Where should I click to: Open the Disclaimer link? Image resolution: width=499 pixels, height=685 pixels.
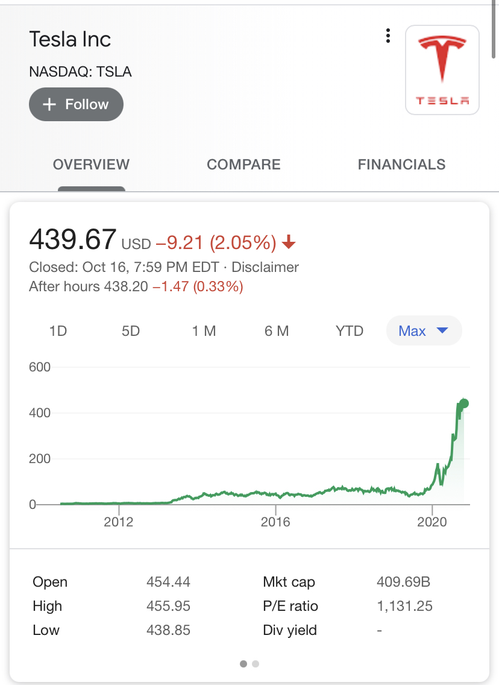(x=265, y=267)
